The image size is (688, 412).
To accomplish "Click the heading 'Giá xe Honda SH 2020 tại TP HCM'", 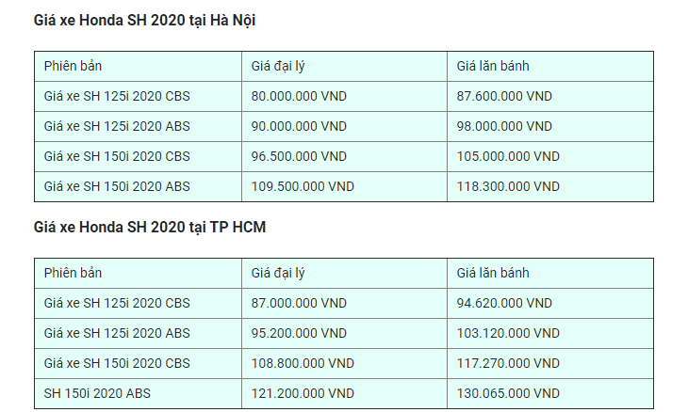I will pyautogui.click(x=150, y=228).
